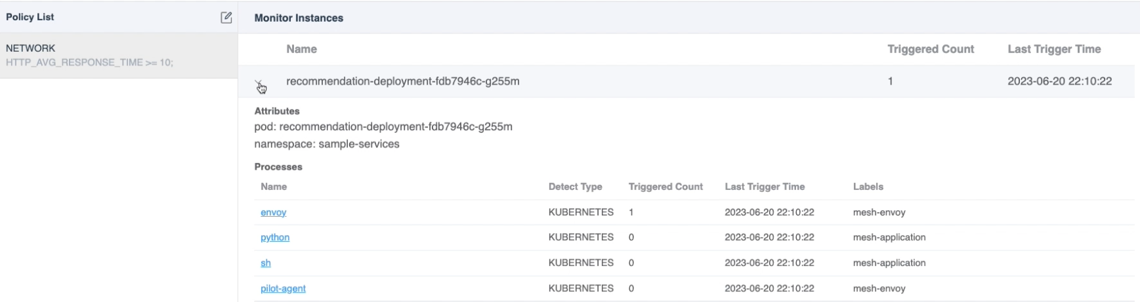Click the pod attribute text line
This screenshot has width=1140, height=302.
tap(383, 126)
